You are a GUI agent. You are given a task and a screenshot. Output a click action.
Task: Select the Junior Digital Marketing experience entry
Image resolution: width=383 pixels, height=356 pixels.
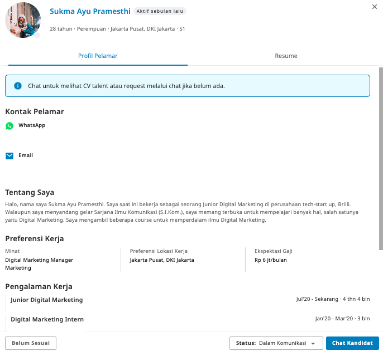pos(47,300)
